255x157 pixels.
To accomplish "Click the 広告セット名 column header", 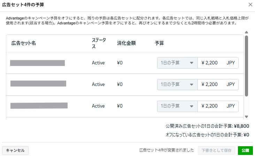I will (24, 44).
